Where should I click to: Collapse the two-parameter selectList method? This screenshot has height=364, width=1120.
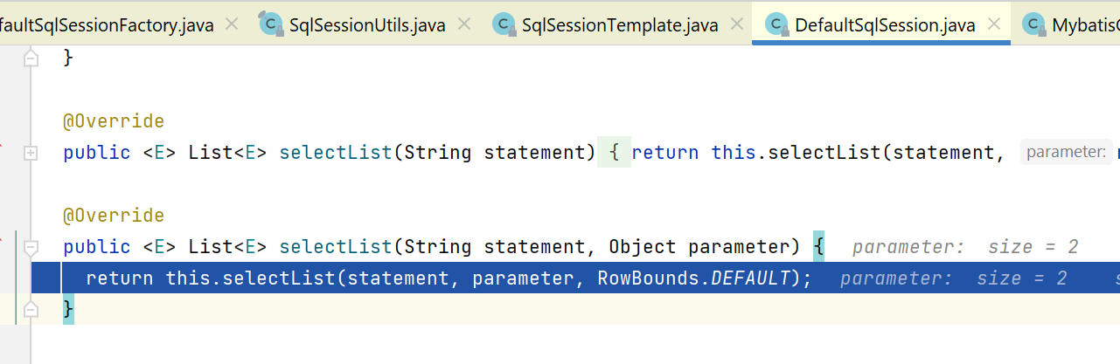tap(31, 247)
